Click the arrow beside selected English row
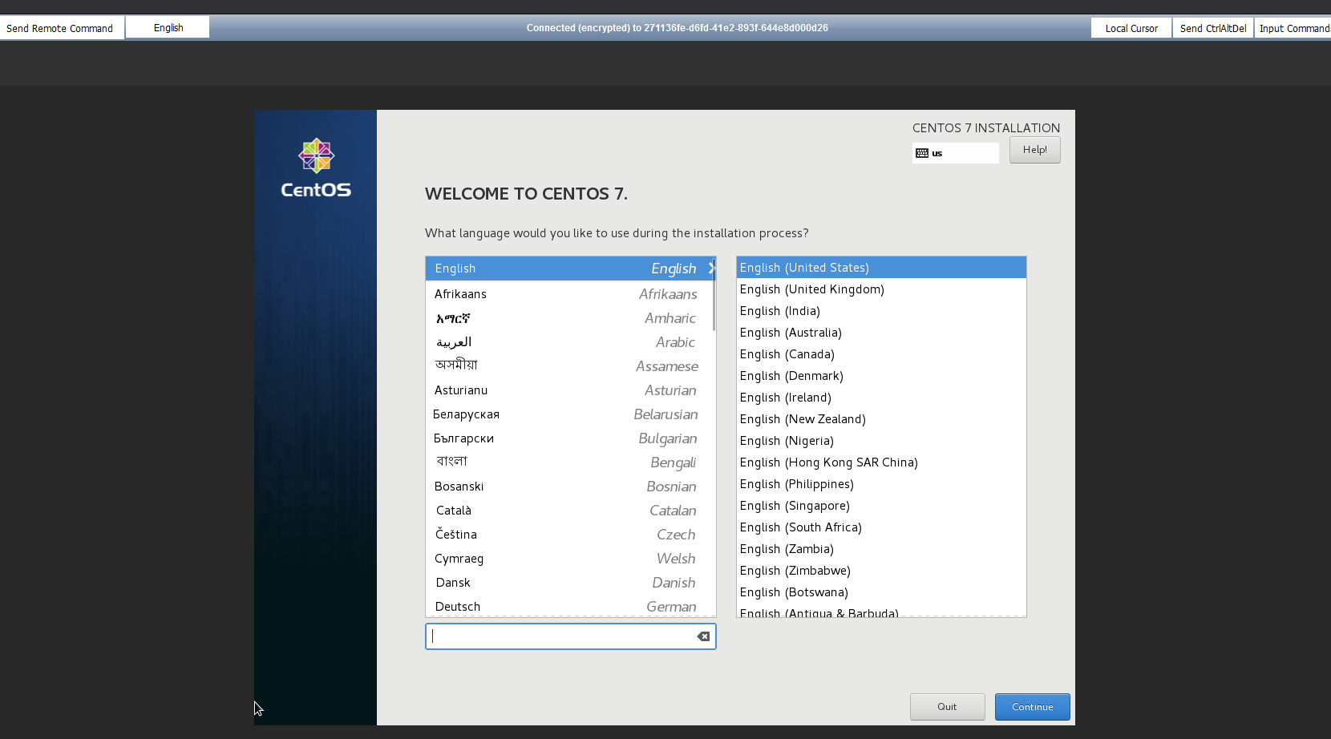Screen dimensions: 1331x739 point(711,269)
